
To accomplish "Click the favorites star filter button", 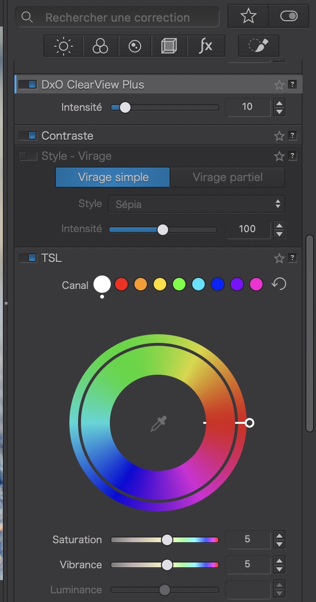I will click(248, 17).
